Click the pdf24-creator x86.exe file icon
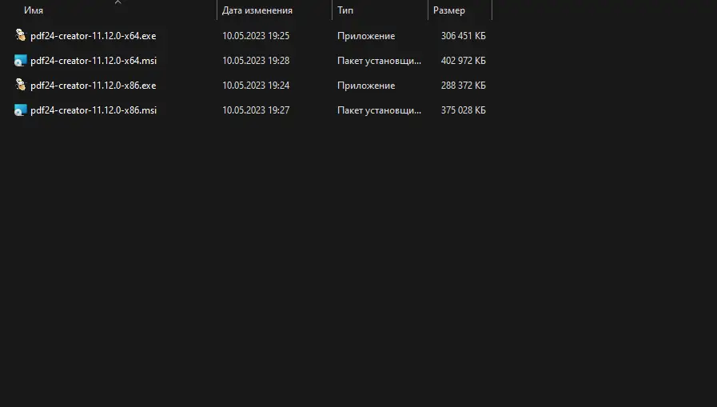 (21, 86)
